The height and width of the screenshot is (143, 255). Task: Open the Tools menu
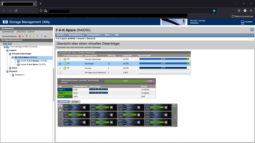108,35
